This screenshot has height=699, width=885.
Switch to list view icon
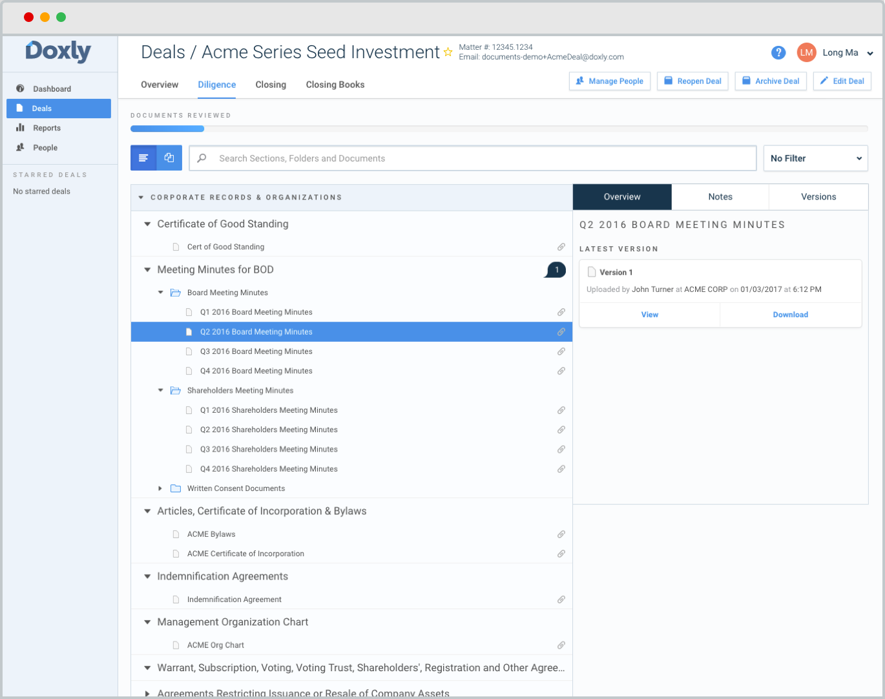pos(143,158)
